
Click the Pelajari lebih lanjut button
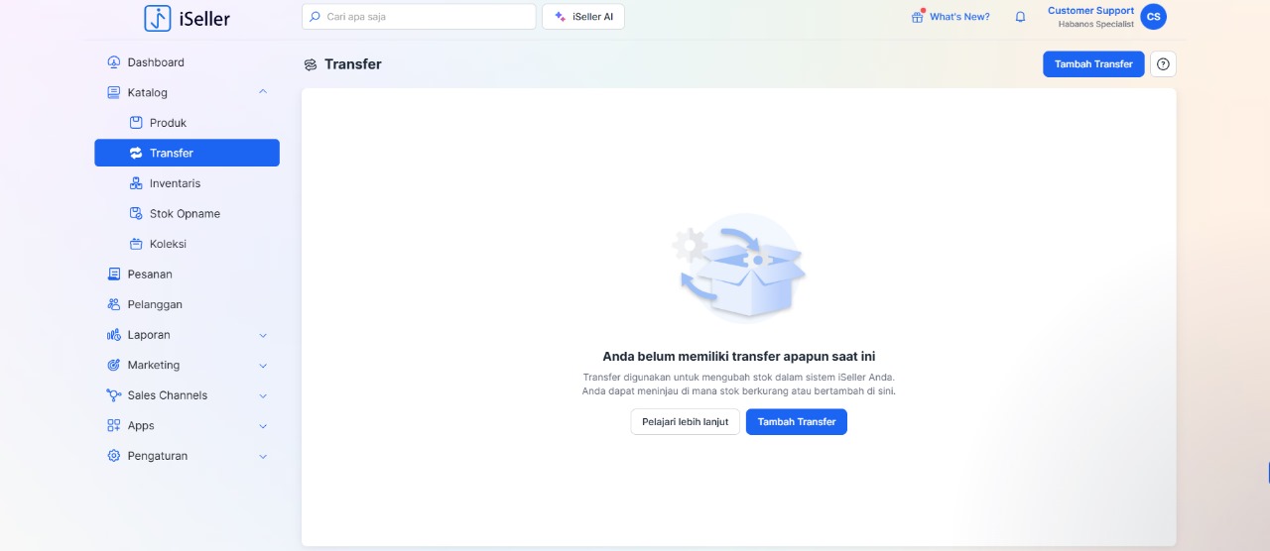pyautogui.click(x=685, y=422)
